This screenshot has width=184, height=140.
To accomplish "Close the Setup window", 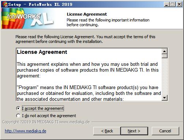I will (179, 4).
